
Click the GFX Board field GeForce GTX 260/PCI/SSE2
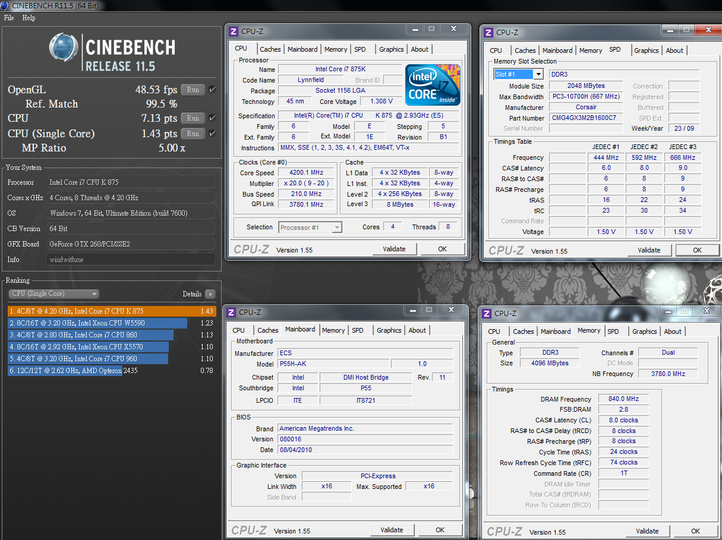(x=131, y=244)
